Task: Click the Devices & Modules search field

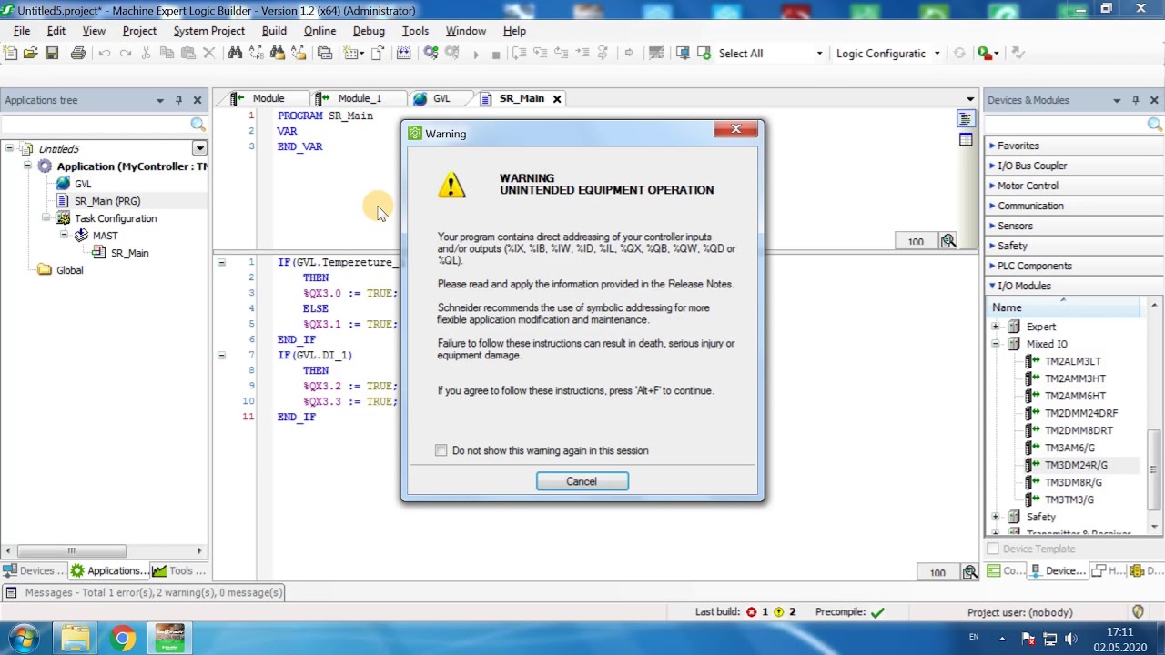Action: (1066, 125)
